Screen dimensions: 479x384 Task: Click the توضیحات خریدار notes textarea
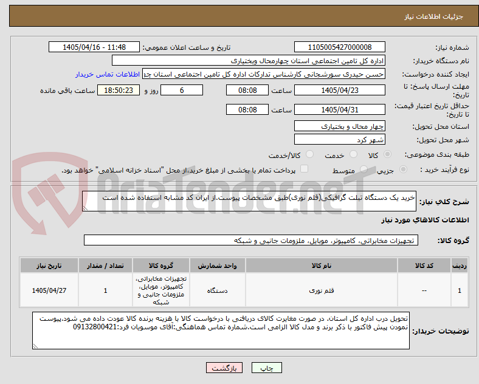[x=221, y=331]
